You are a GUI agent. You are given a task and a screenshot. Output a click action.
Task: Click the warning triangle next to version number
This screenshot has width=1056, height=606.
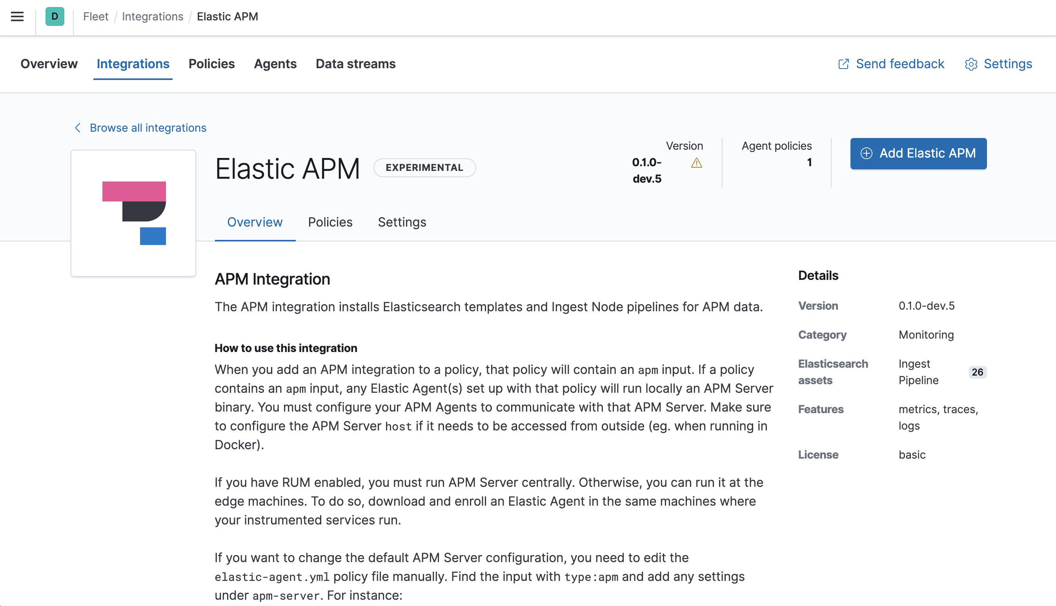pyautogui.click(x=696, y=163)
